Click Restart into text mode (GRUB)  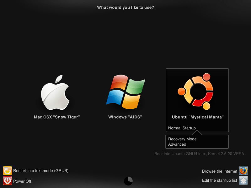(x=41, y=171)
